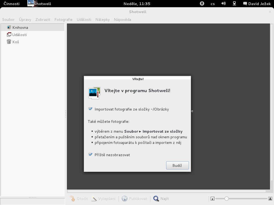Switch the cs keyboard layout indicator
Viewport: 274px width, 205px height.
tap(213, 4)
